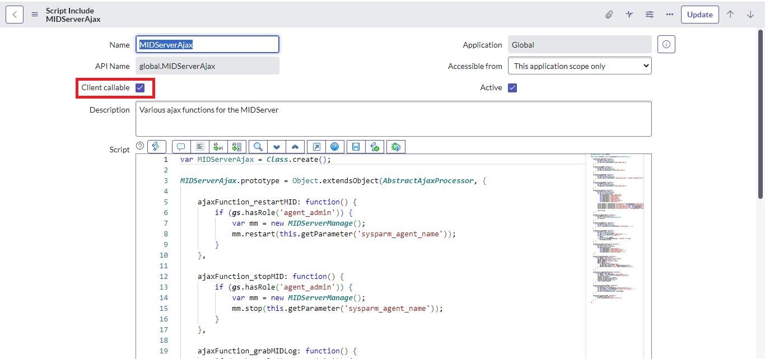Click the script debugger bug icon
Viewport: 765px width, 359px height.
[395, 147]
